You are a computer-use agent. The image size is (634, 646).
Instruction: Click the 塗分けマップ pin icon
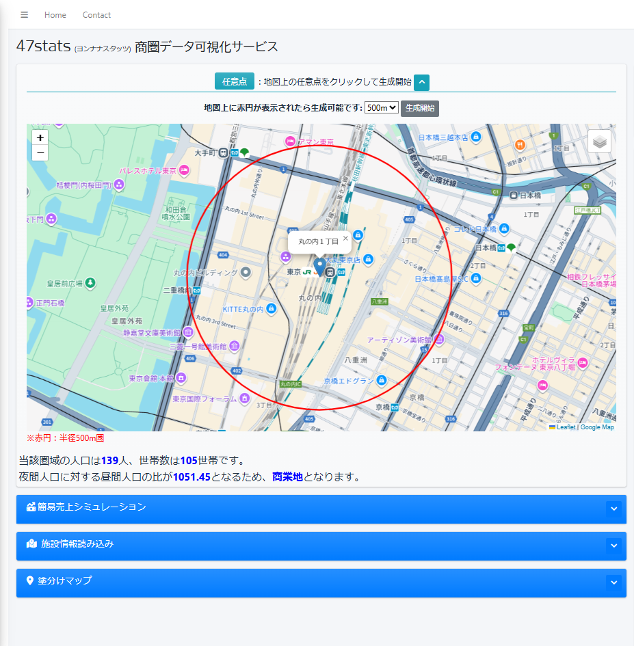29,580
